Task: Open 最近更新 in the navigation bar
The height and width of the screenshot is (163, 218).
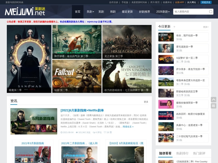Action: [x=127, y=12]
